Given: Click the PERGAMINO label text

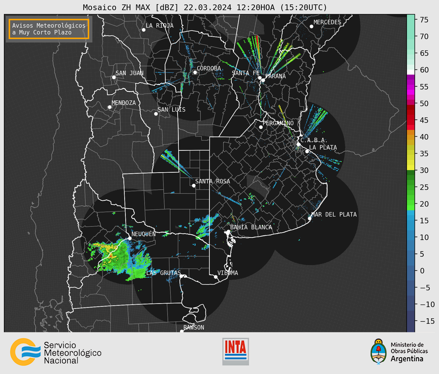Looking at the screenshot, I should [x=278, y=123].
